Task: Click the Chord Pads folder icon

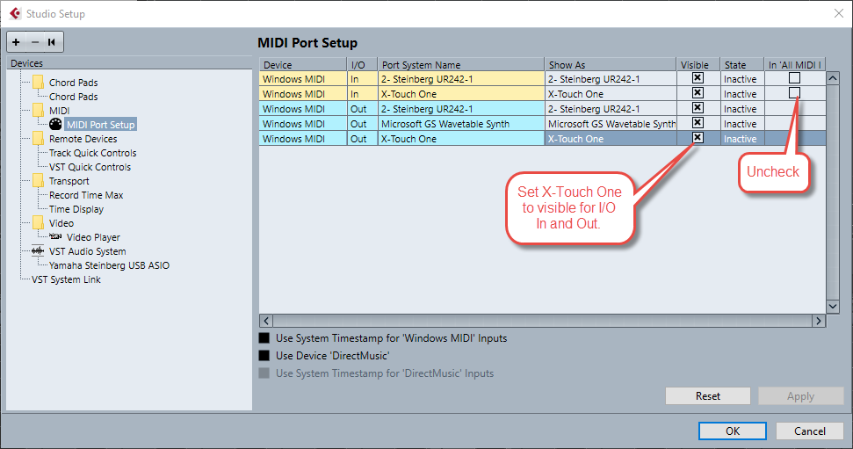Action: tap(38, 83)
